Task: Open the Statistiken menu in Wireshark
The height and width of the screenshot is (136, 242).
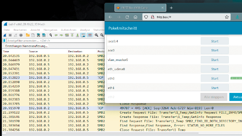Action: (x=99, y=30)
